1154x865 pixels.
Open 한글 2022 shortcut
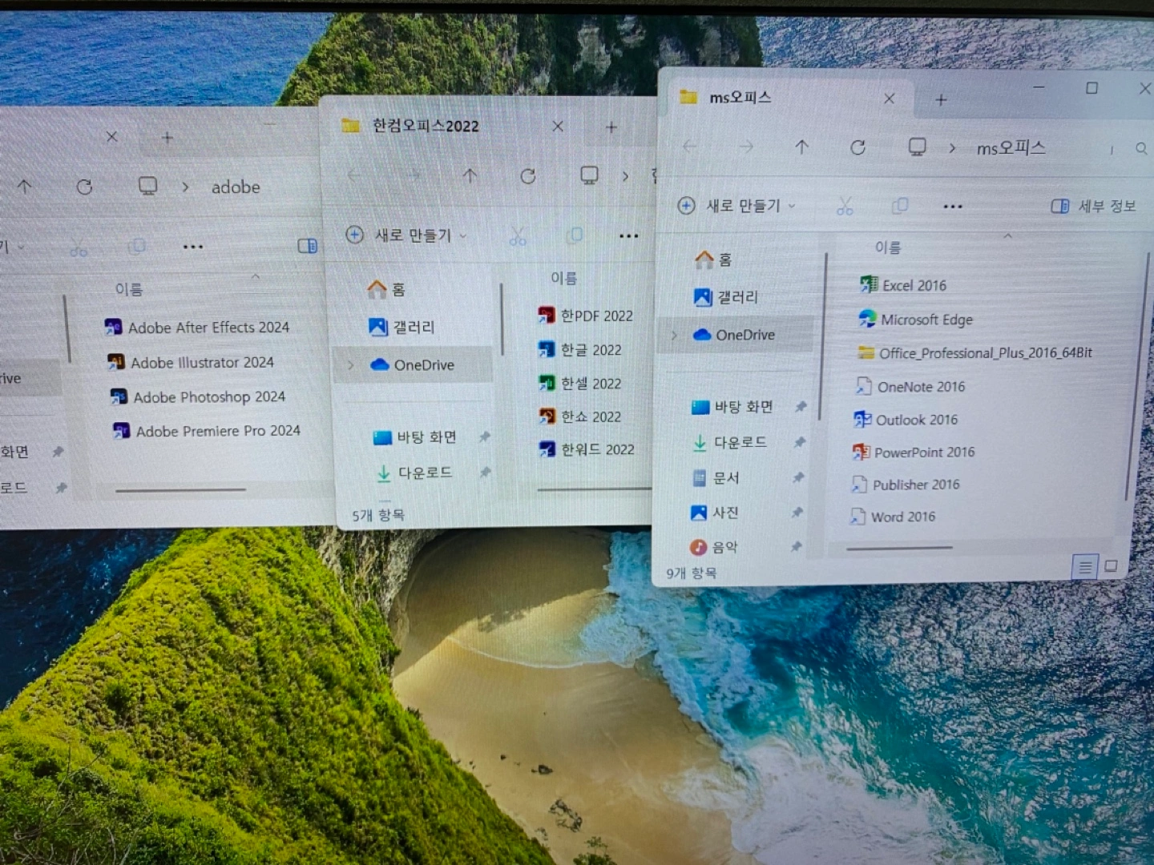click(x=580, y=350)
